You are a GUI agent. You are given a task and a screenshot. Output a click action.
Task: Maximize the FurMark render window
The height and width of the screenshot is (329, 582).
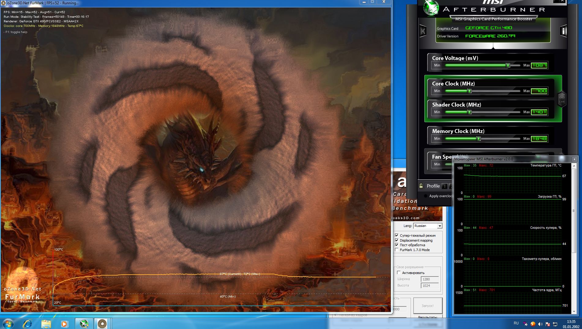373,2
